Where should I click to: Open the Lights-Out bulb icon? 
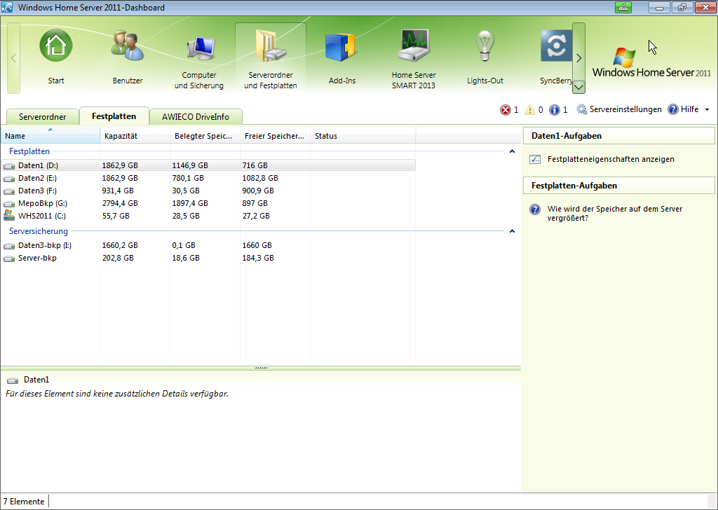coord(485,46)
